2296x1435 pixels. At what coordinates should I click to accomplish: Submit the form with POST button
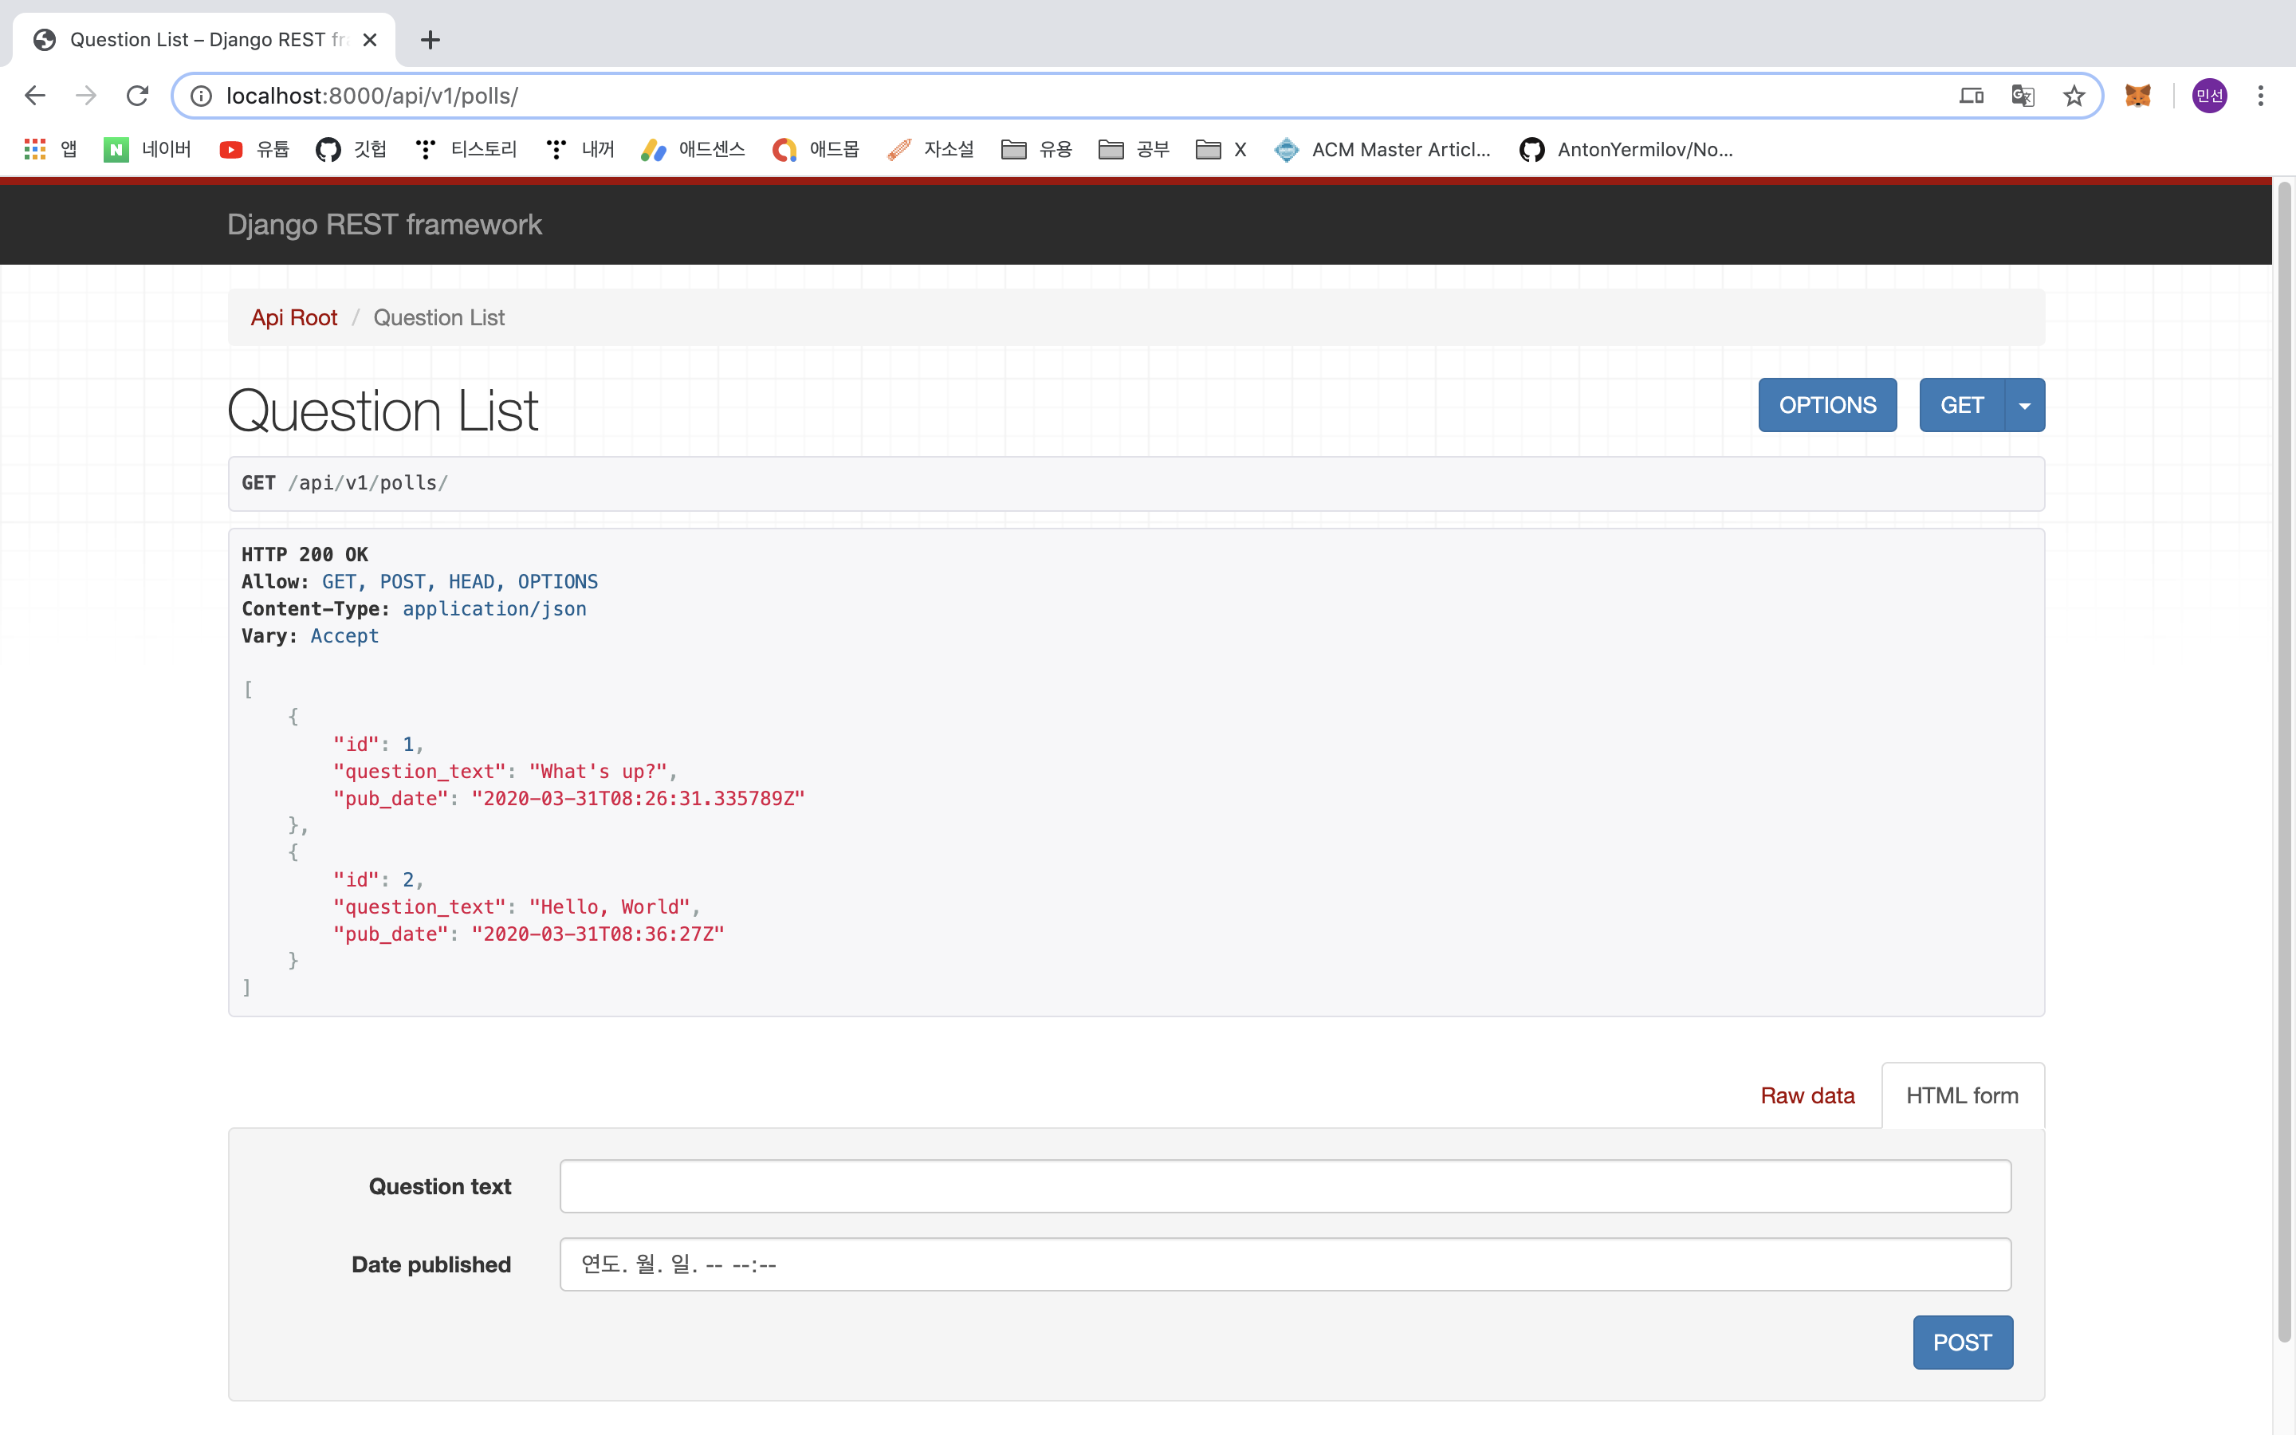pyautogui.click(x=1961, y=1342)
